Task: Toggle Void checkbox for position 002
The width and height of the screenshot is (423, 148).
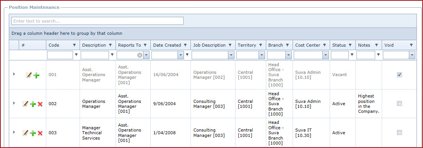Action: click(x=400, y=104)
